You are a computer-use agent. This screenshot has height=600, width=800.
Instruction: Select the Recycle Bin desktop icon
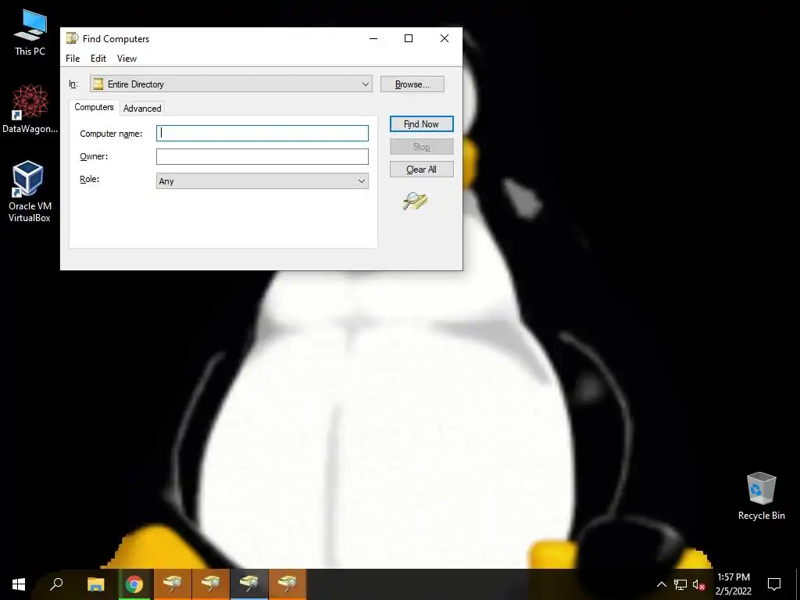click(761, 496)
